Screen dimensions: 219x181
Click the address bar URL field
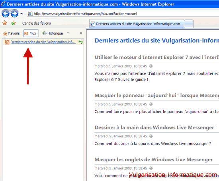pos(123,13)
